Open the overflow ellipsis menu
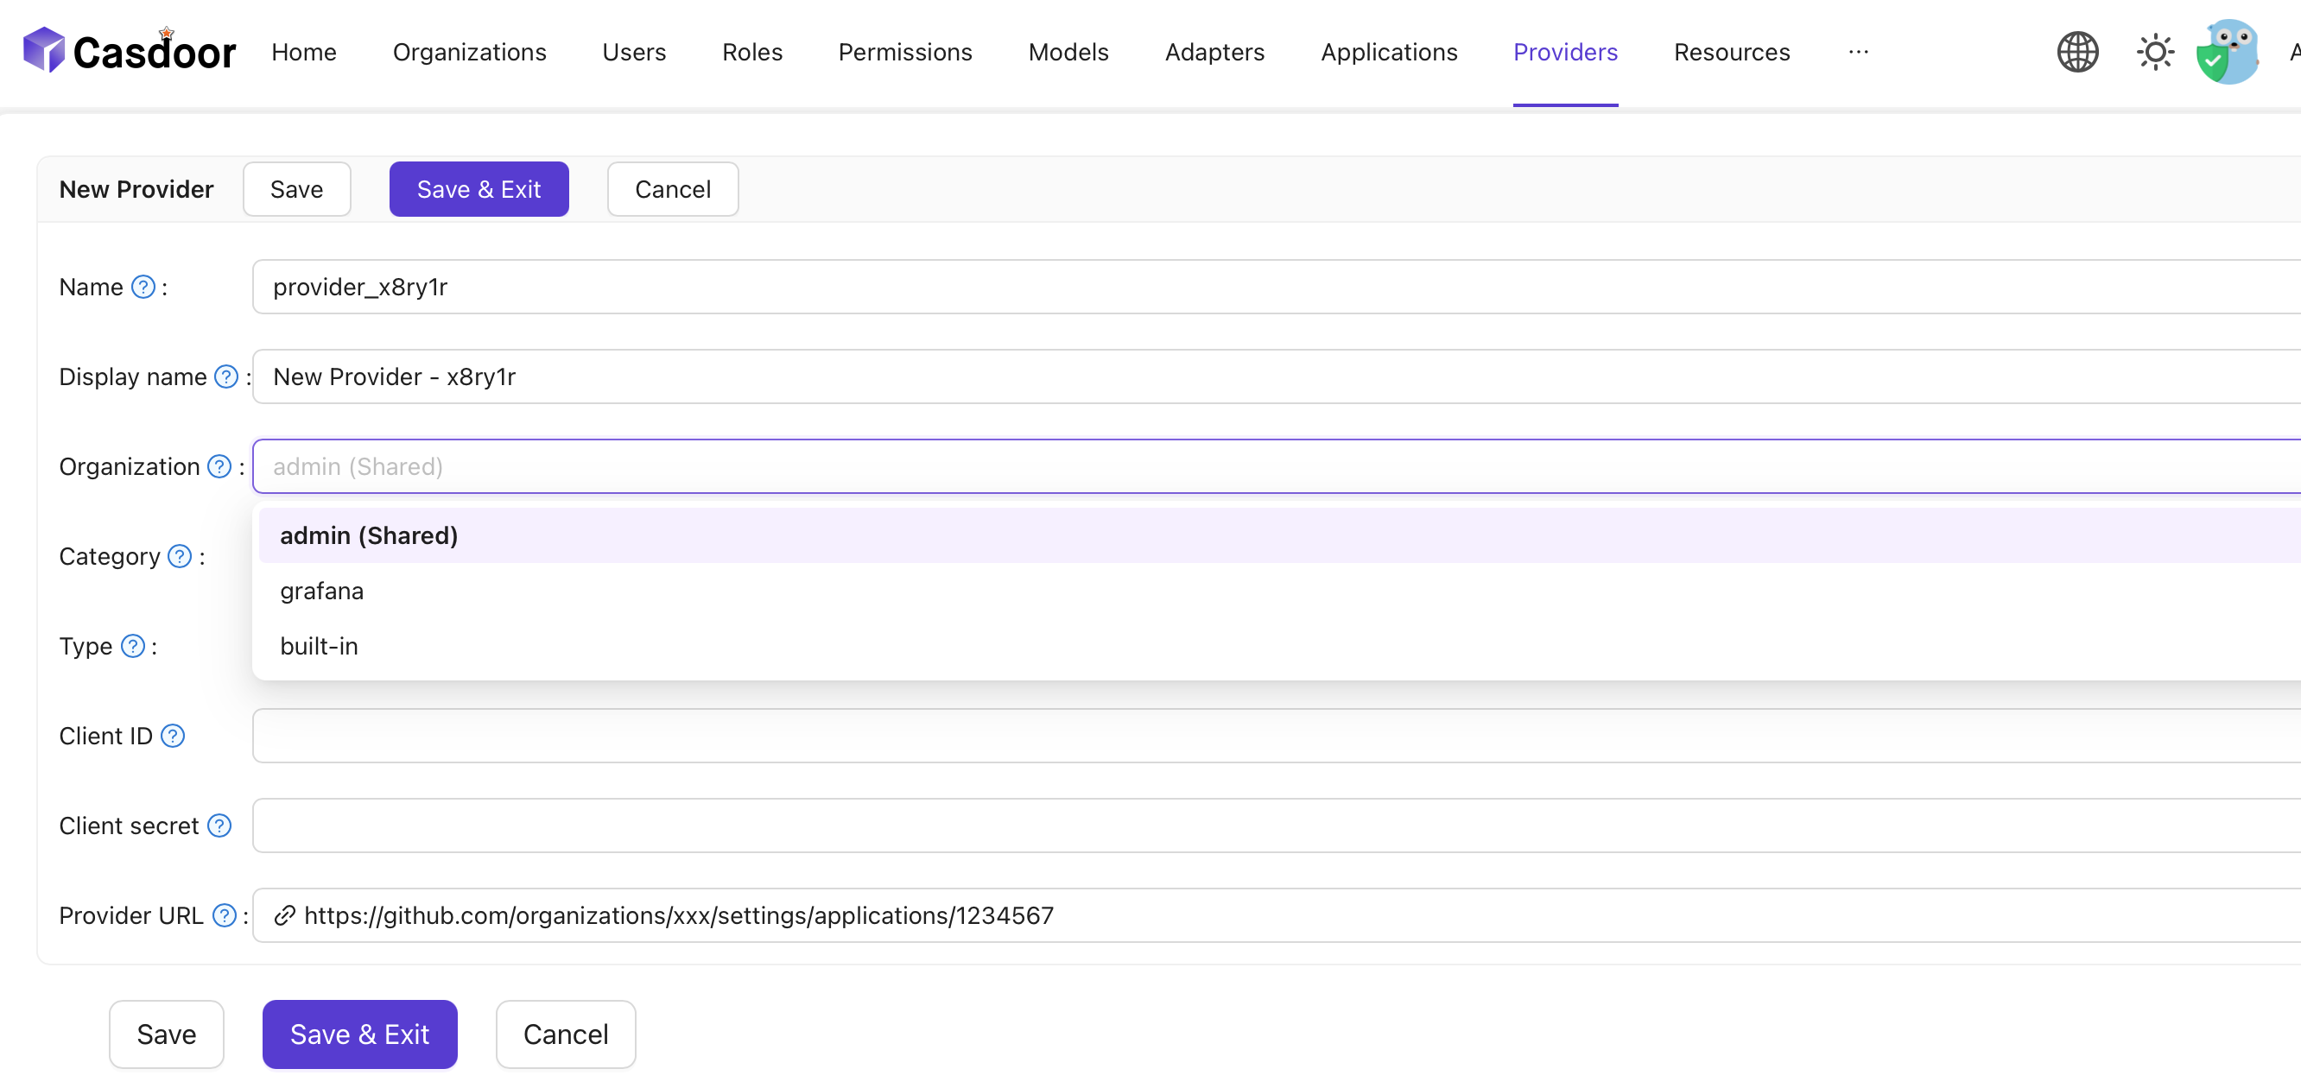This screenshot has width=2301, height=1088. (x=1859, y=51)
